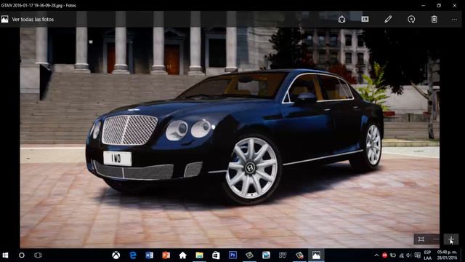
Task: Open the three-dot more options menu
Action: coord(454,20)
